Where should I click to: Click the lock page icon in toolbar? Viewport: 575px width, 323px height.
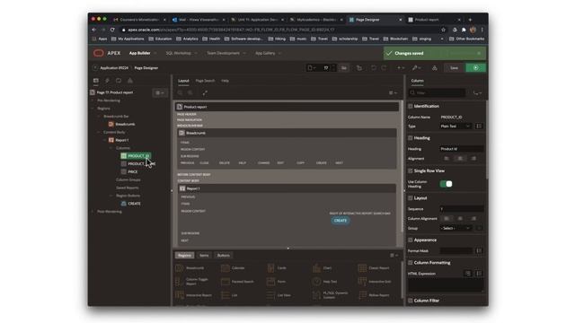(359, 68)
